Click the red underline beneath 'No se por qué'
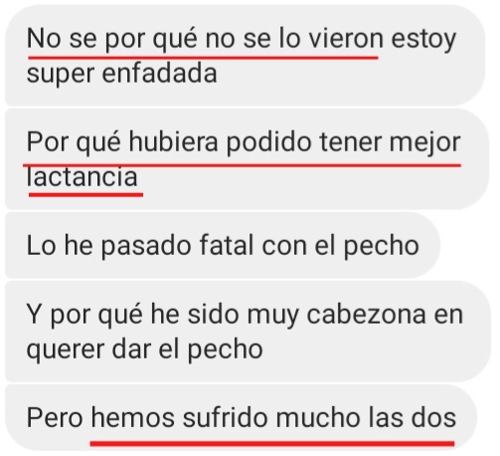This screenshot has height=456, width=500. click(x=203, y=58)
